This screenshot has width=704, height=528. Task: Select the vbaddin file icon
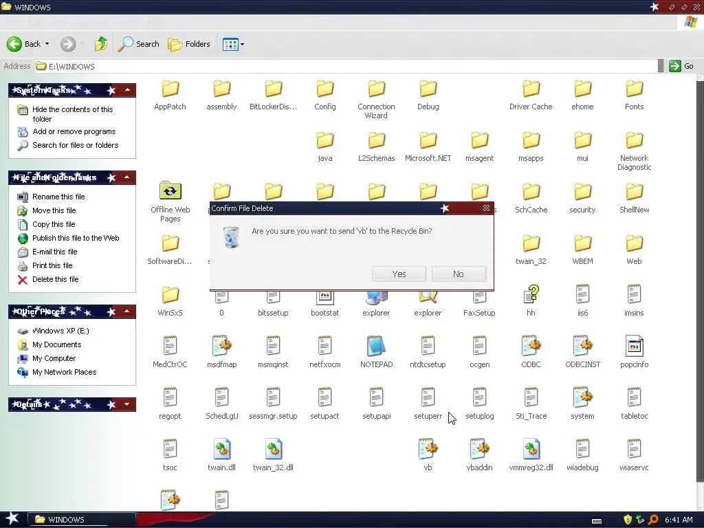point(479,450)
